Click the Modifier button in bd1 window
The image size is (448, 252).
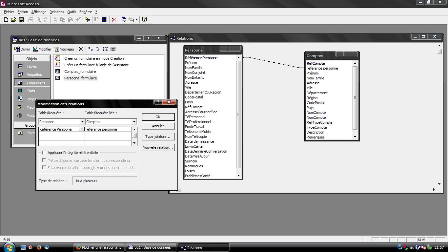pyautogui.click(x=42, y=49)
